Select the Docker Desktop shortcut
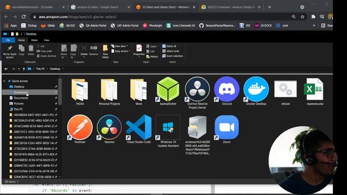The height and width of the screenshot is (195, 347). (256, 92)
